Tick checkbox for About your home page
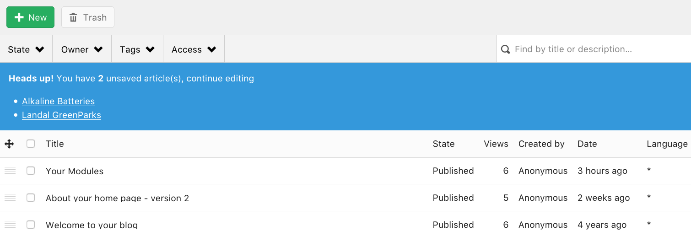Viewport: 691px width, 247px height. pos(31,198)
